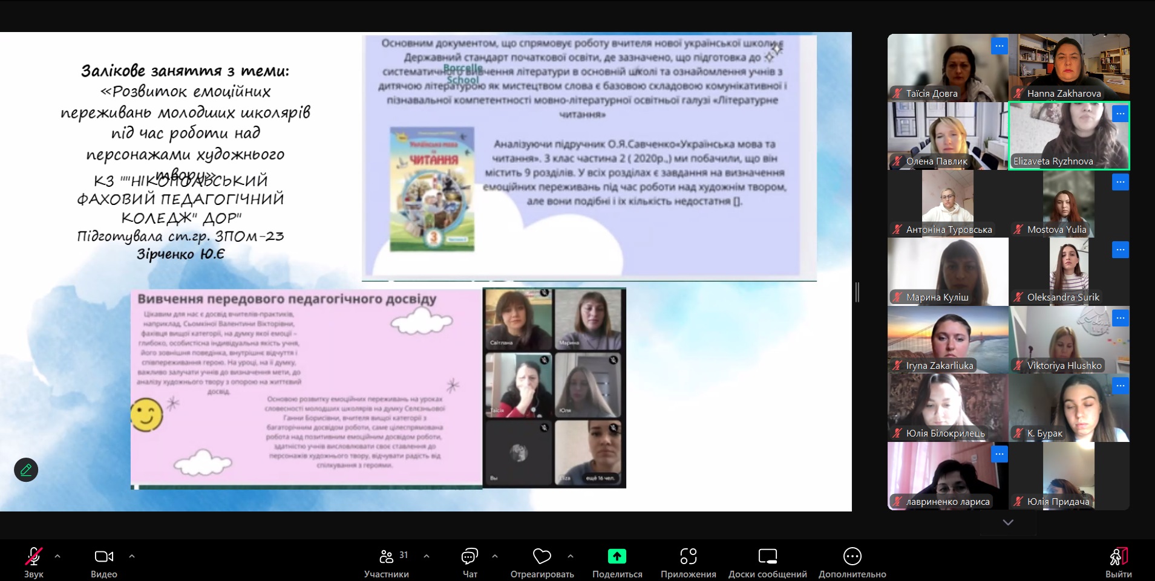Open more options on лавриненко лариса tile
The height and width of the screenshot is (581, 1155).
point(1000,454)
